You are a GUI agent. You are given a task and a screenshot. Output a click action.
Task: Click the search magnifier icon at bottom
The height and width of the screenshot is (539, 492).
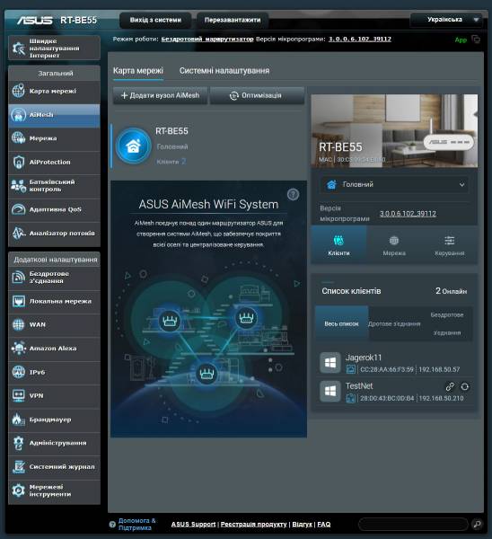(x=477, y=525)
